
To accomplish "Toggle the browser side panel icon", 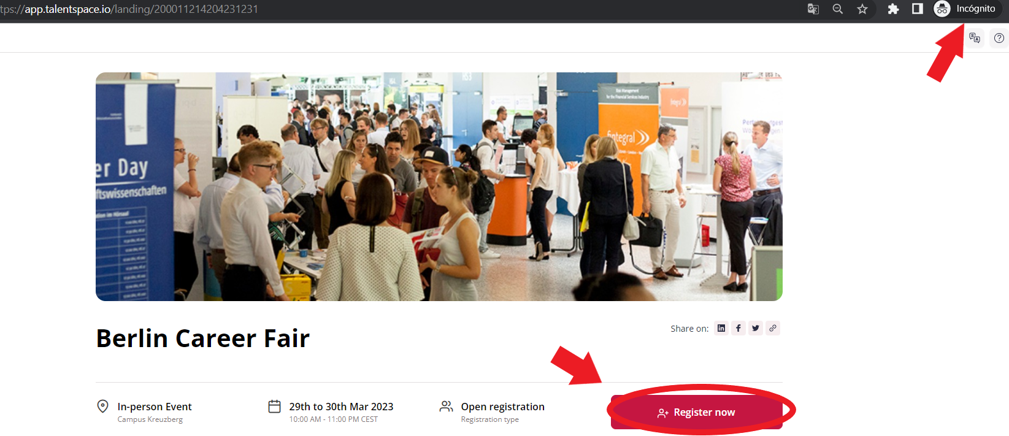I will pos(918,9).
